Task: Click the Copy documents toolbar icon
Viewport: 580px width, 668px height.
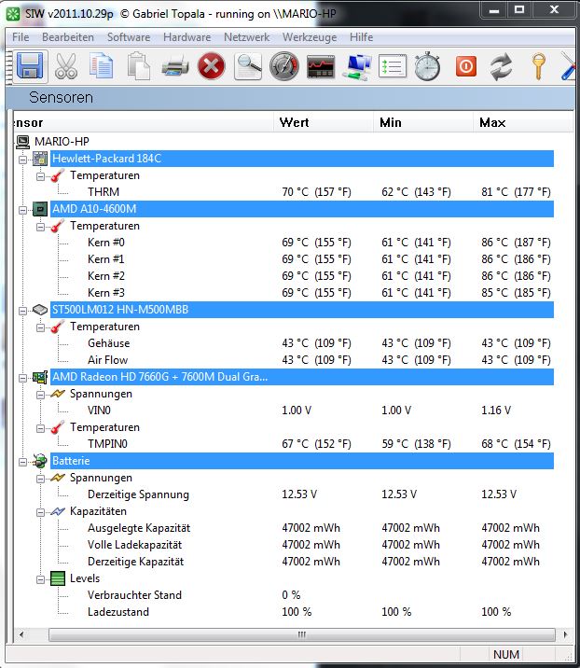Action: [x=102, y=66]
